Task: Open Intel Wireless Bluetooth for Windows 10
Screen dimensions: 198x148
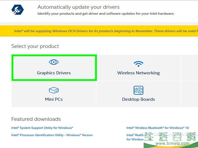Action: pos(158,128)
